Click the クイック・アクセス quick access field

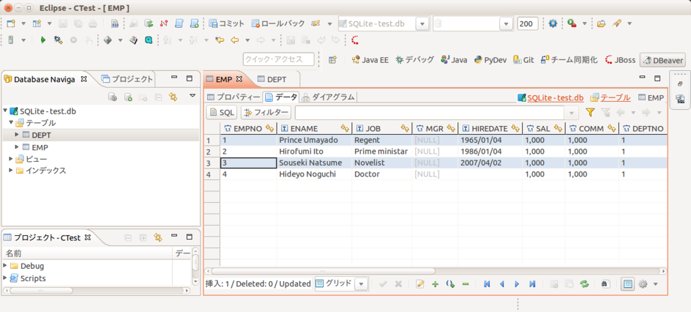(x=279, y=59)
